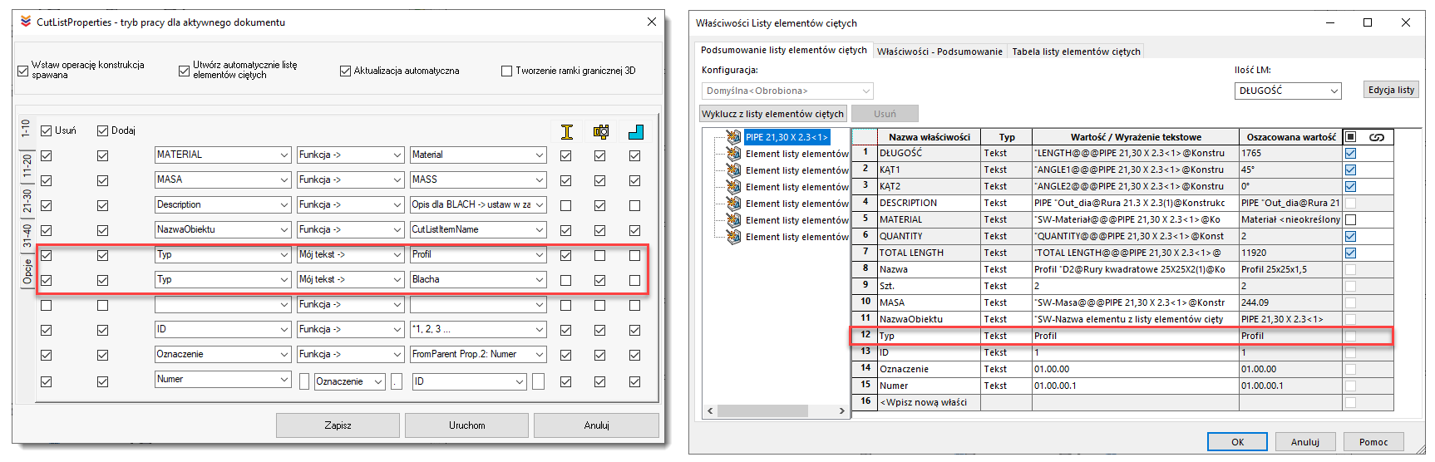Select the PIPE 21,30 X 2.3<1> cut list item
Image resolution: width=1435 pixels, height=462 pixels.
[786, 137]
